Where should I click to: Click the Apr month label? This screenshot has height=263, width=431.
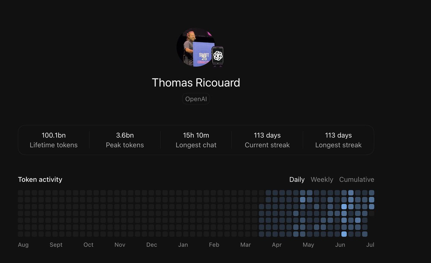pos(277,245)
